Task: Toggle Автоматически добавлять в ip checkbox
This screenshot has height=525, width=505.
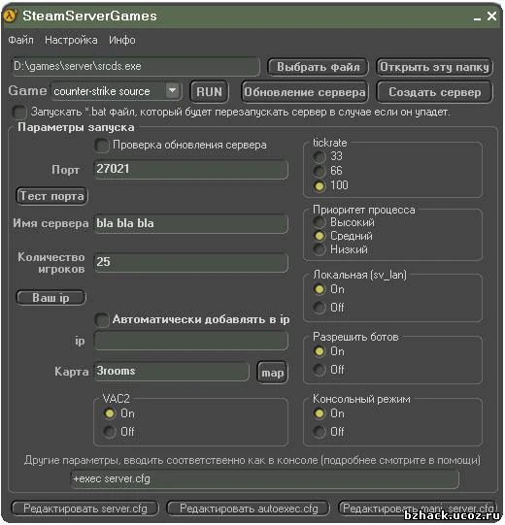Action: (x=102, y=319)
